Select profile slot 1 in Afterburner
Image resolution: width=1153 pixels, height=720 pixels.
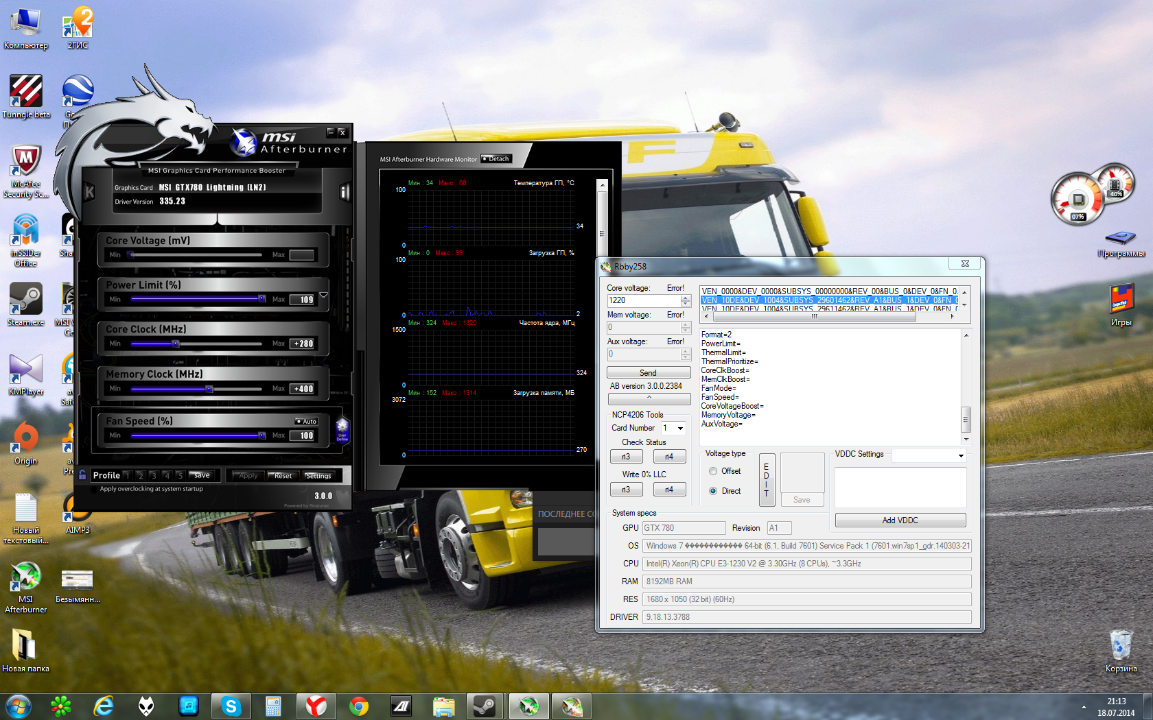128,475
